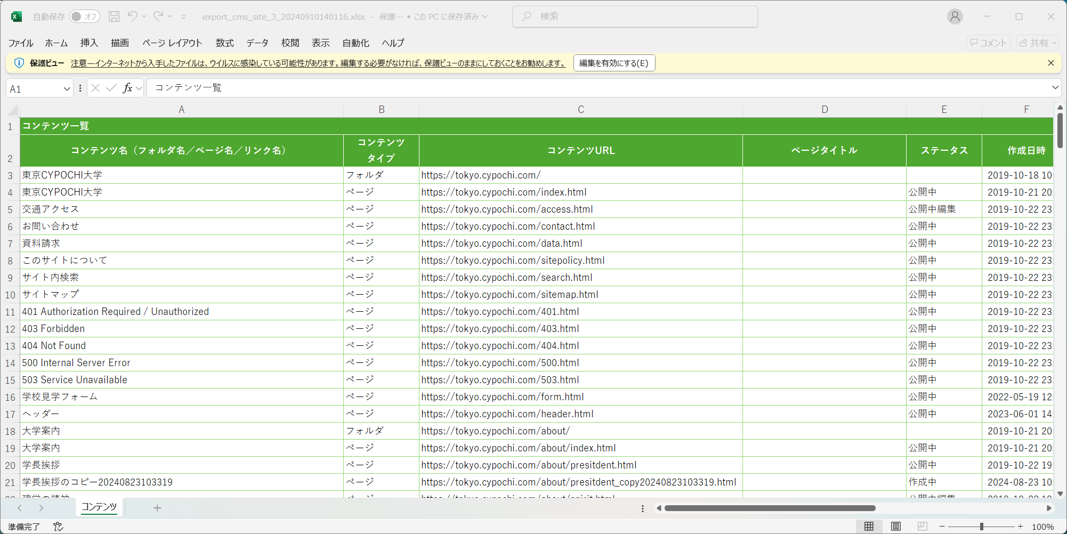Image resolution: width=1067 pixels, height=534 pixels.
Task: Switch to Normal view icon
Action: pos(869,527)
